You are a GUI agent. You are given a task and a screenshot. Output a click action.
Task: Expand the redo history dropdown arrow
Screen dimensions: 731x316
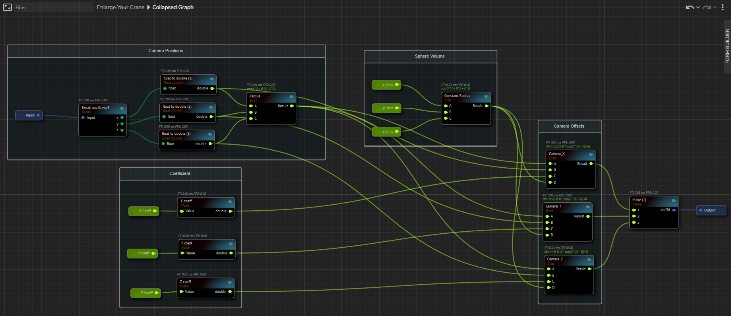tap(715, 7)
